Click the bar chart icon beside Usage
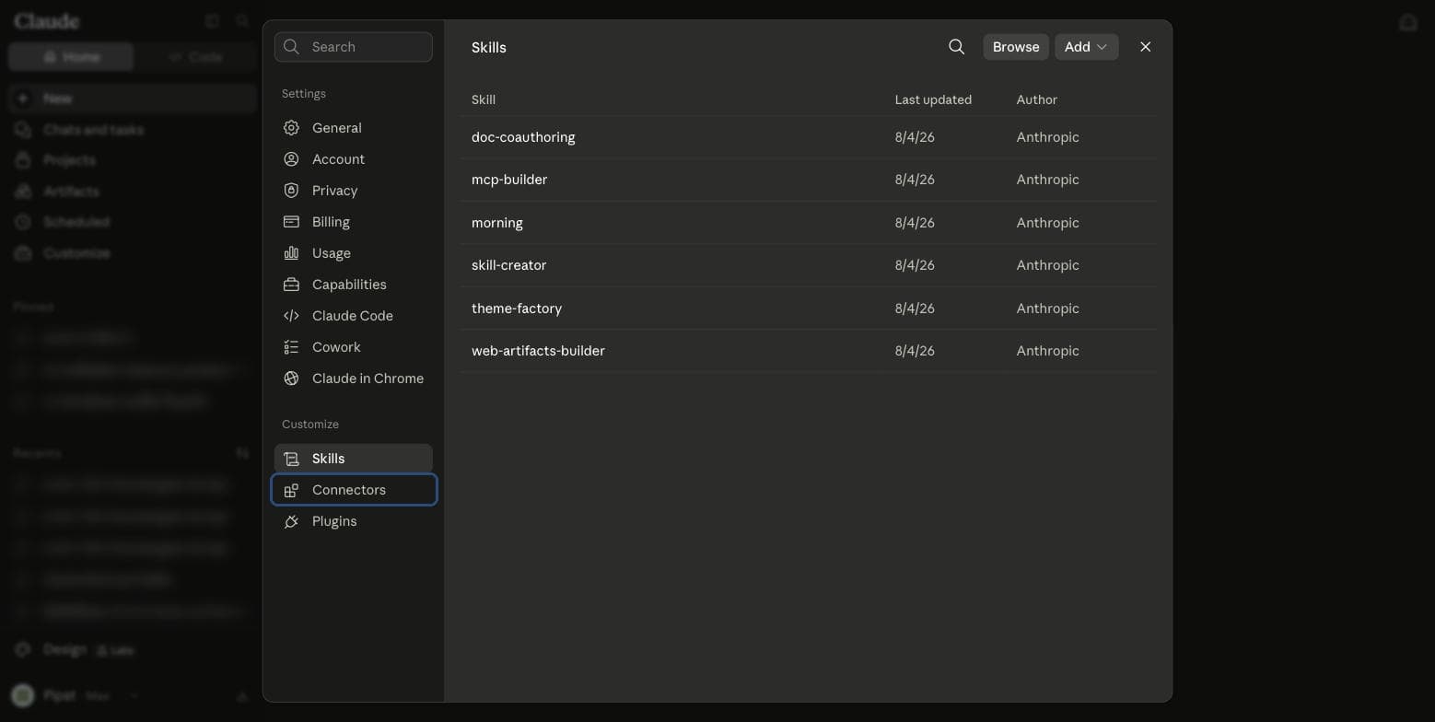This screenshot has width=1435, height=722. [x=291, y=253]
